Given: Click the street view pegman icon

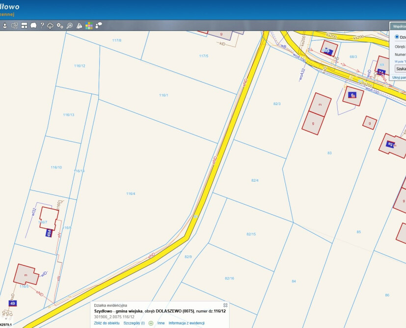Looking at the screenshot, I should pyautogui.click(x=5, y=26).
